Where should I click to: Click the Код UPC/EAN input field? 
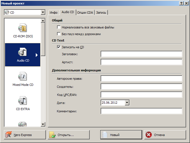141,95
